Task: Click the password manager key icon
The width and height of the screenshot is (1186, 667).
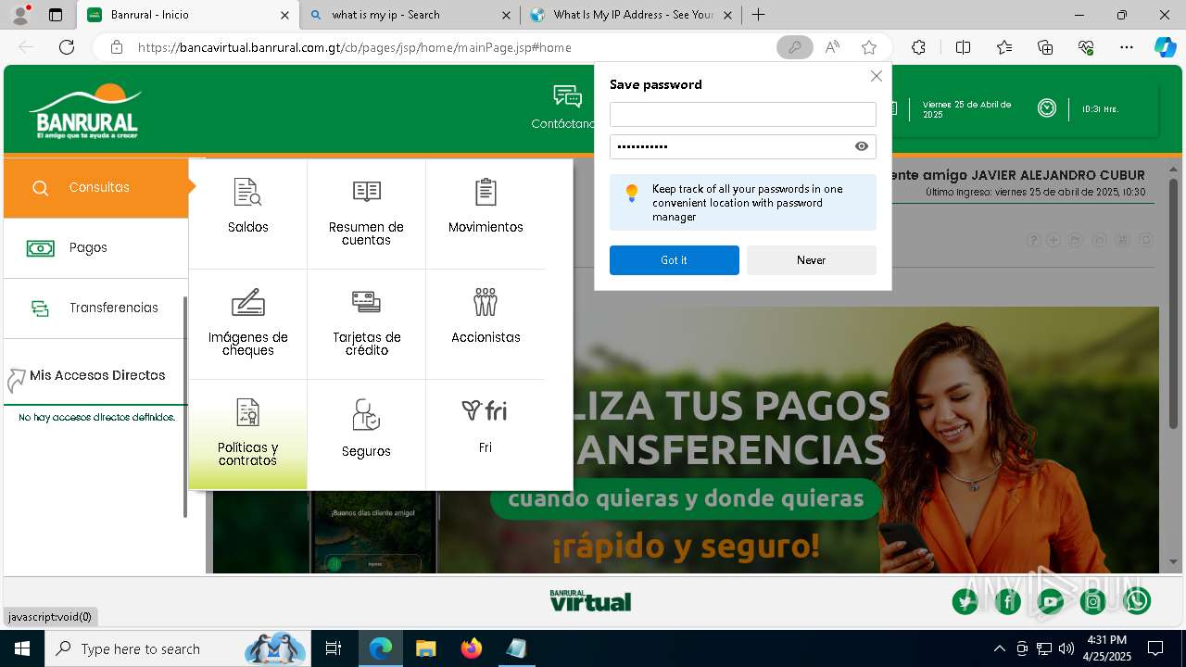Action: [795, 47]
